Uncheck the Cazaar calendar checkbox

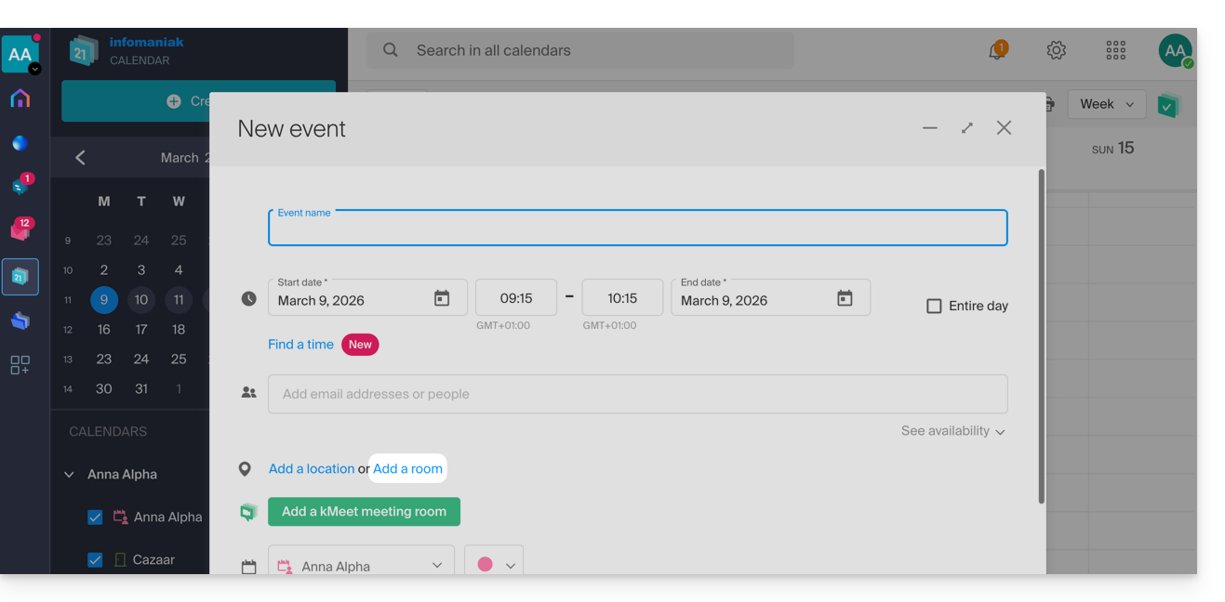tap(95, 560)
